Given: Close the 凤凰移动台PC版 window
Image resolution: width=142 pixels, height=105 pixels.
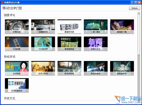Looking at the screenshot, I should coord(140,3).
